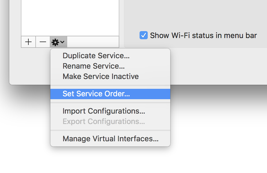This screenshot has height=173, width=267.
Task: Click the gray window margin below the plus button
Action: (29, 66)
